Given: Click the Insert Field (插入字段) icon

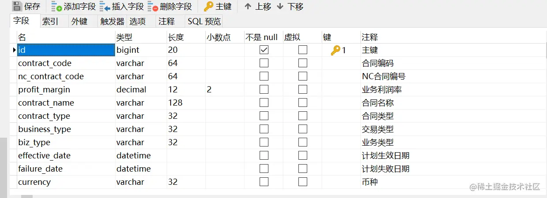Looking at the screenshot, I should coord(105,7).
